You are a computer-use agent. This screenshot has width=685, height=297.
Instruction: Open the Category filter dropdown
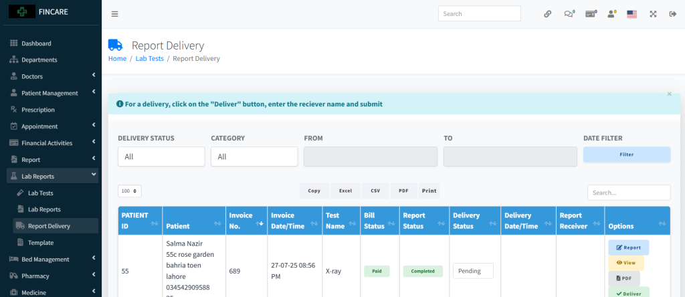coord(254,157)
